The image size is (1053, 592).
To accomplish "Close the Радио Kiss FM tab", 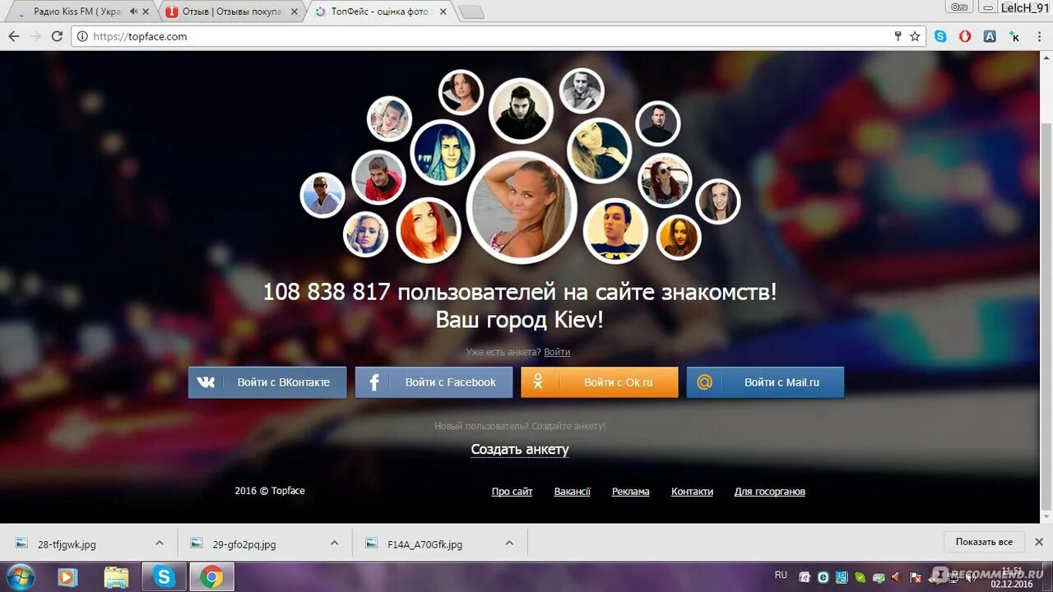I will click(146, 12).
